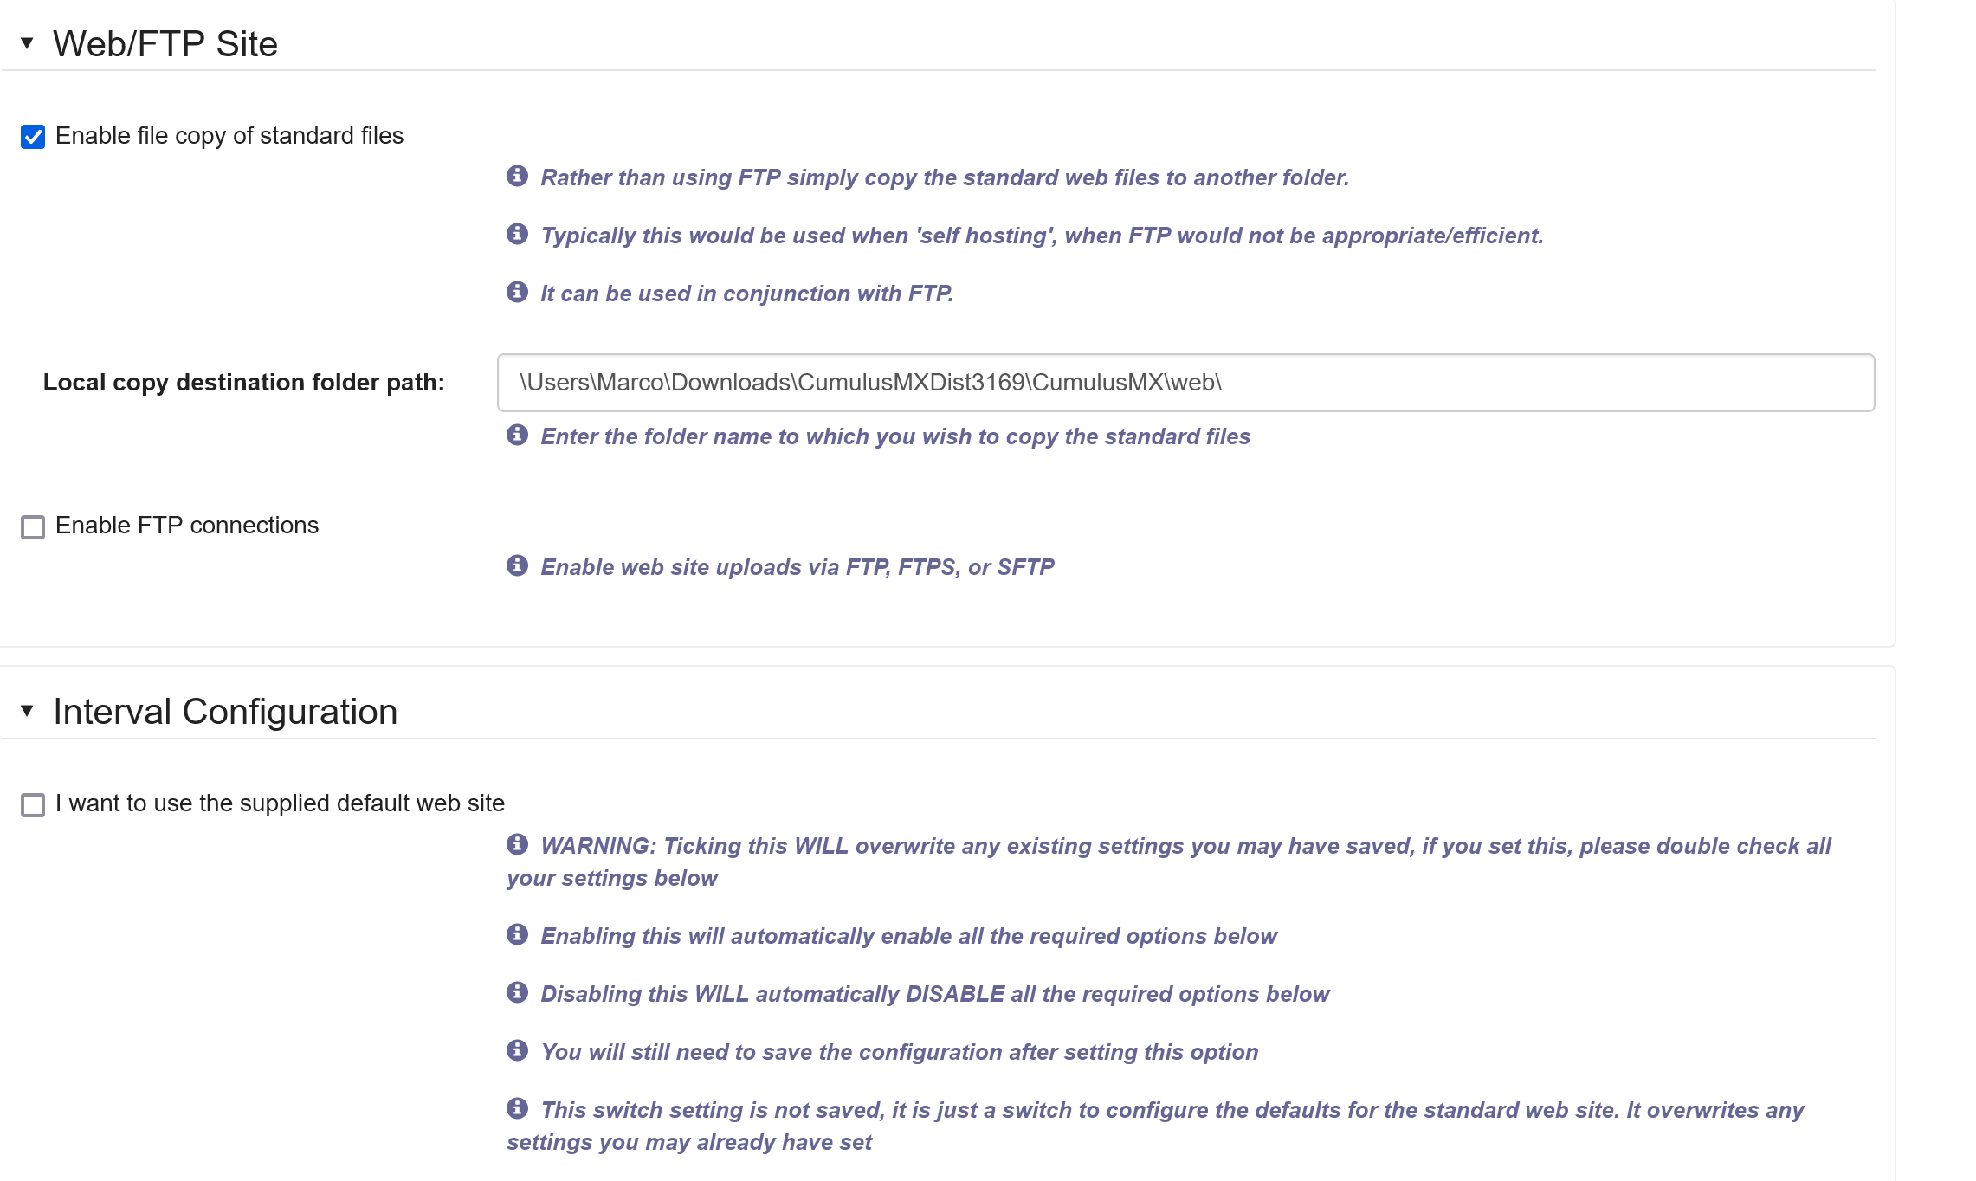The width and height of the screenshot is (1976, 1181).
Task: Click info icon beside 'Enabling this will automatically enable'
Action: (517, 934)
